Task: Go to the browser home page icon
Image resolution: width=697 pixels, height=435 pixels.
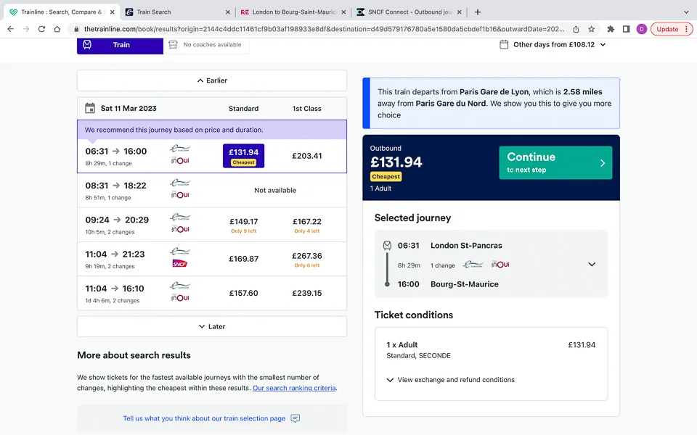Action: point(57,29)
